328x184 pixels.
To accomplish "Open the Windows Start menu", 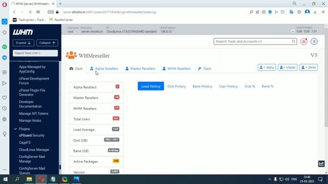I will pos(6,179).
